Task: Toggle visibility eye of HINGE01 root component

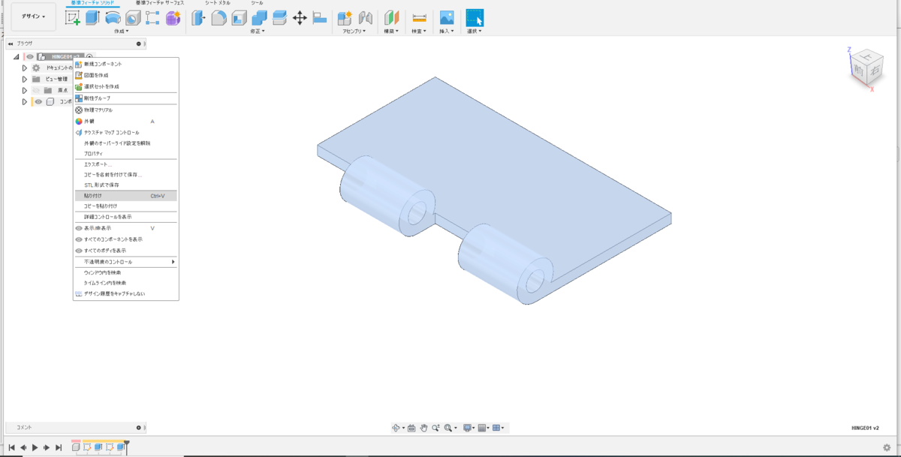Action: [30, 56]
